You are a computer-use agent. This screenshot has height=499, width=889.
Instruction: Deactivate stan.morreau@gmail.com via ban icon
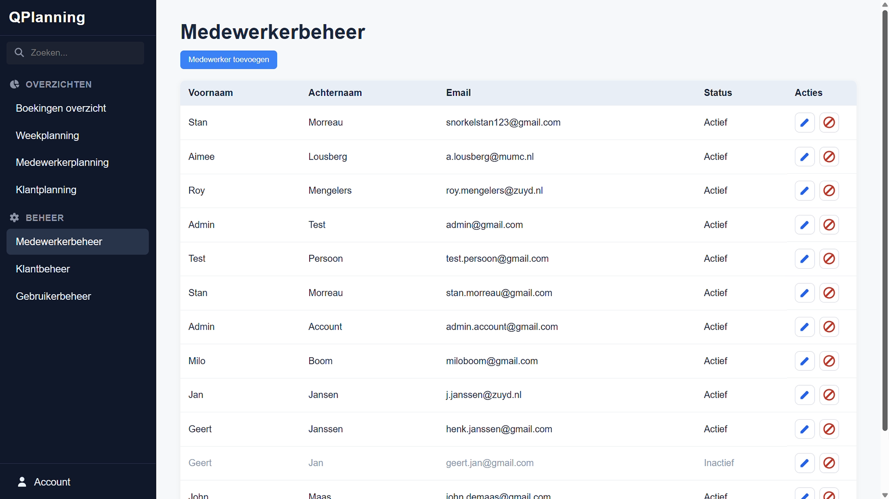click(829, 293)
